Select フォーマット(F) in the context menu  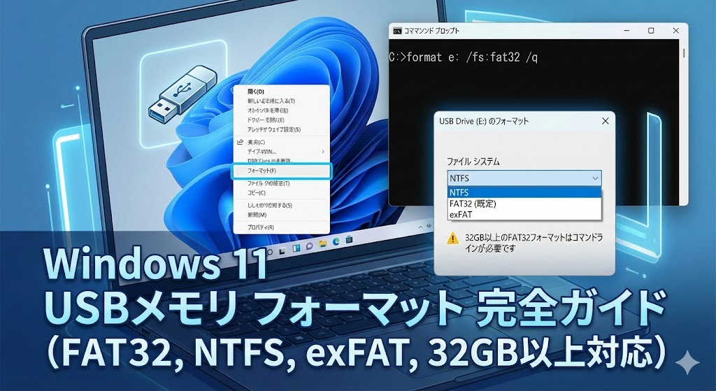coord(280,171)
